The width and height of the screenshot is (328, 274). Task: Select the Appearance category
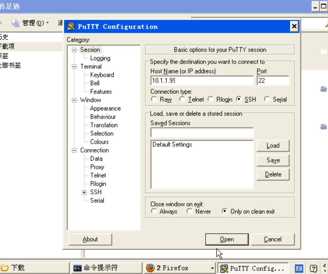coord(105,109)
